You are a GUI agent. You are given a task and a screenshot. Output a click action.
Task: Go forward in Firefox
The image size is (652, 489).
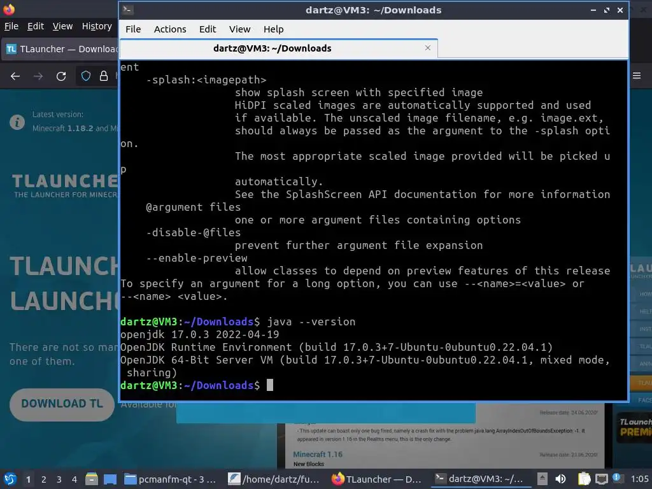point(38,76)
